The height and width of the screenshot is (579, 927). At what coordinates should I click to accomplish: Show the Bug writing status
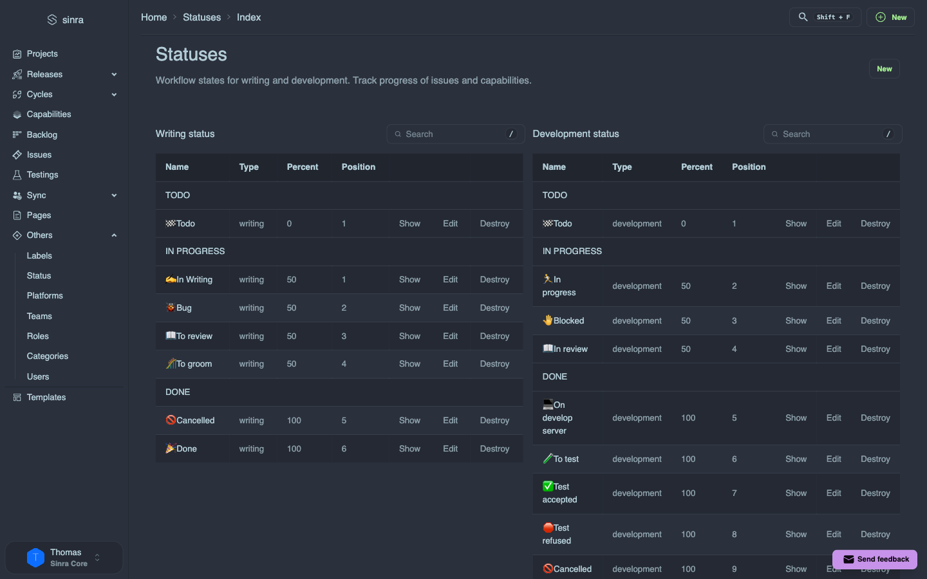click(x=409, y=308)
